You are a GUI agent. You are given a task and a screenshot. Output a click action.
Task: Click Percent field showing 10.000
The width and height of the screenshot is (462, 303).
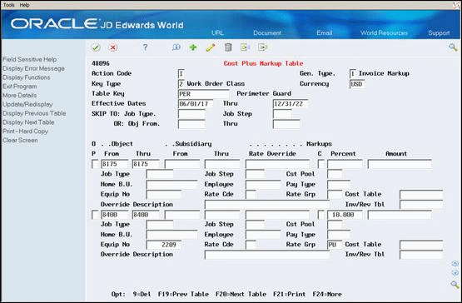click(345, 215)
